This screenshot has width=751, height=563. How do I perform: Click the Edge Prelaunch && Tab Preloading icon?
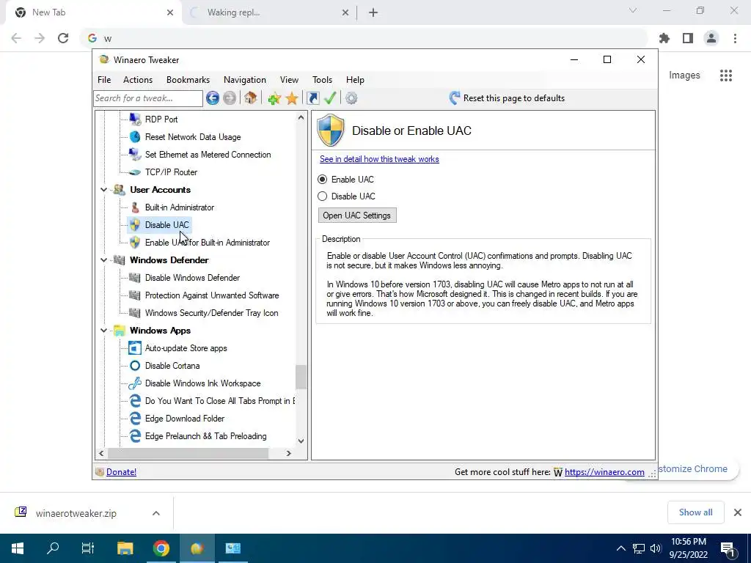135,436
